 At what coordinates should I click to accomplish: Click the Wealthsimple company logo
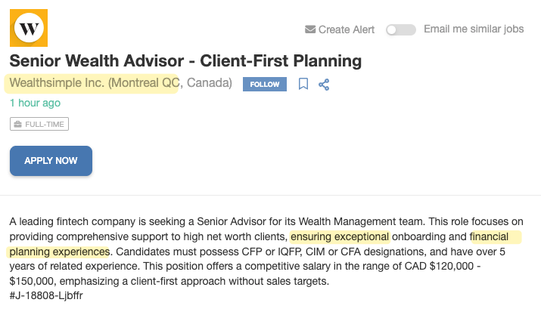tap(29, 28)
